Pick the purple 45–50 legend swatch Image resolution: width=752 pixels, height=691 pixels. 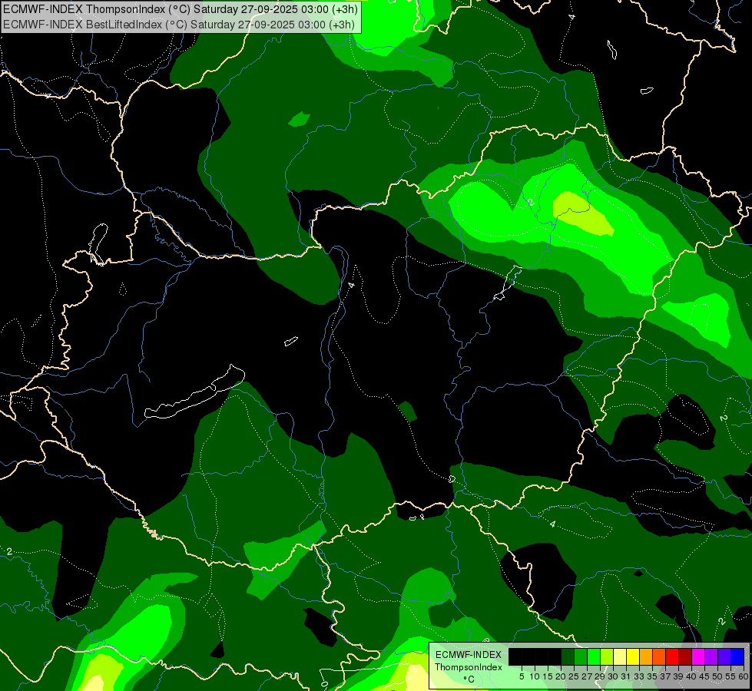point(711,656)
